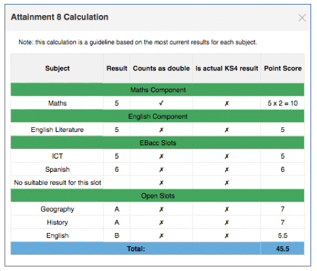This screenshot has height=271, width=317.
Task: Click the Maths actual KS4 result cross
Action: (x=226, y=103)
